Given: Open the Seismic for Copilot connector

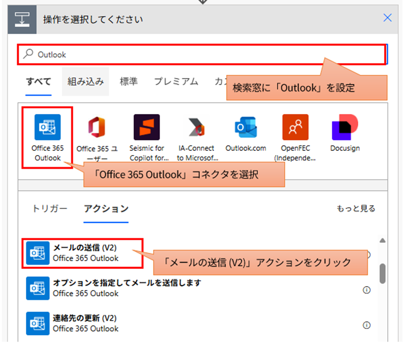Looking at the screenshot, I should (x=147, y=134).
